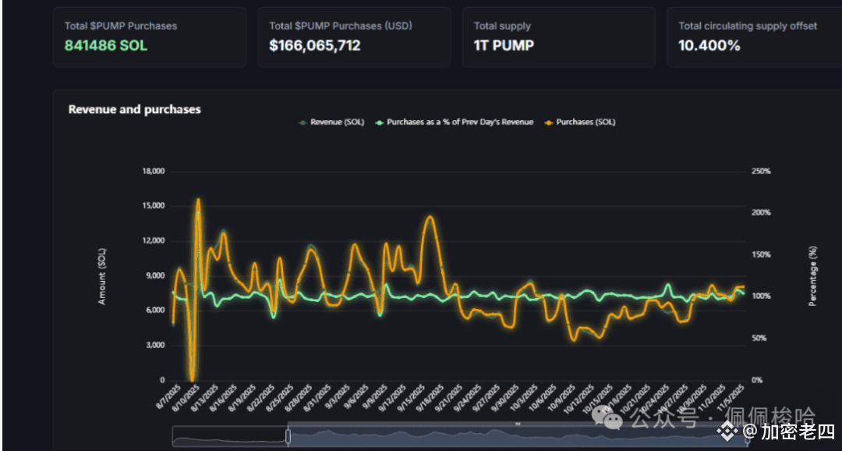
Task: Open the Total $PUMP Purchases (USD) card
Action: point(354,37)
